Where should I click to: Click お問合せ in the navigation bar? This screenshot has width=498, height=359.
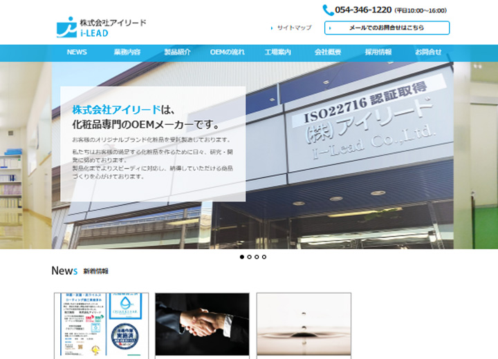[428, 52]
